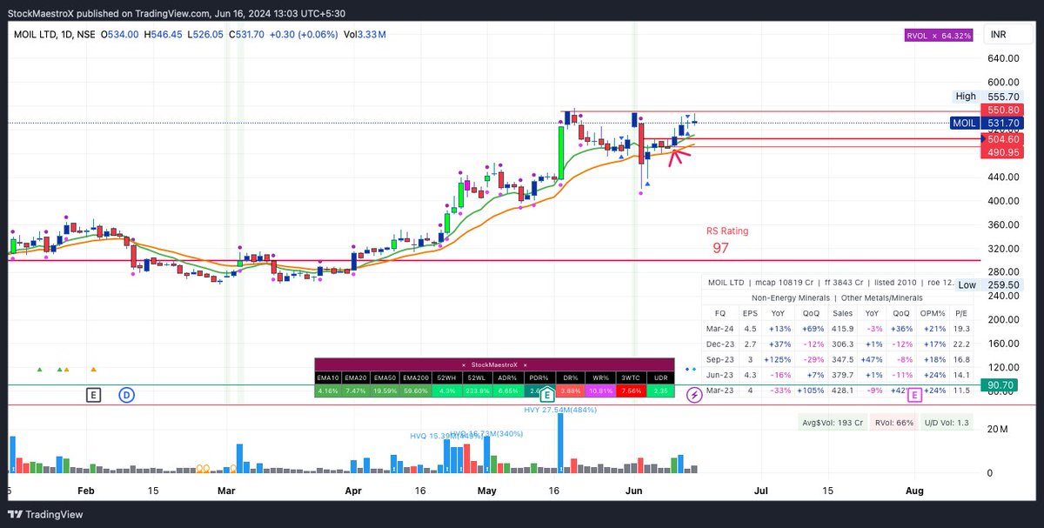Click the RS Rating 97 text

726,240
